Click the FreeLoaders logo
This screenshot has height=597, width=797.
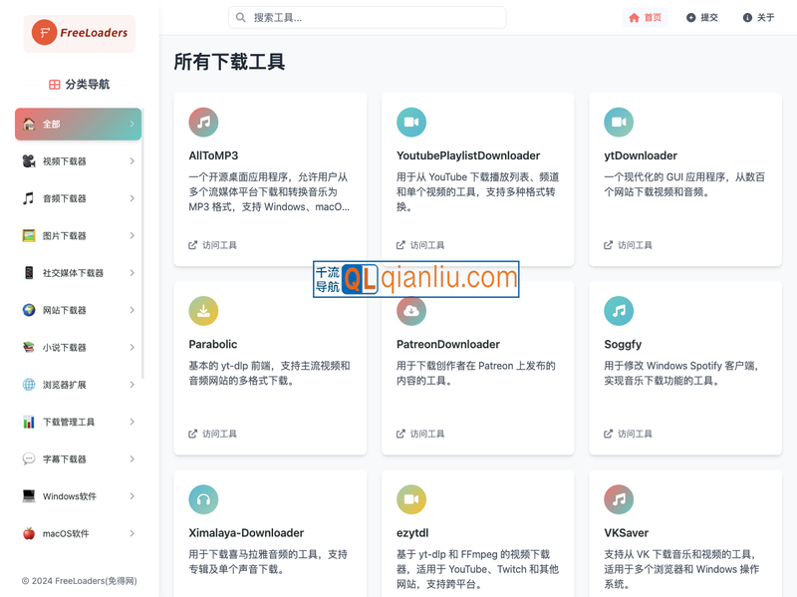tap(80, 33)
